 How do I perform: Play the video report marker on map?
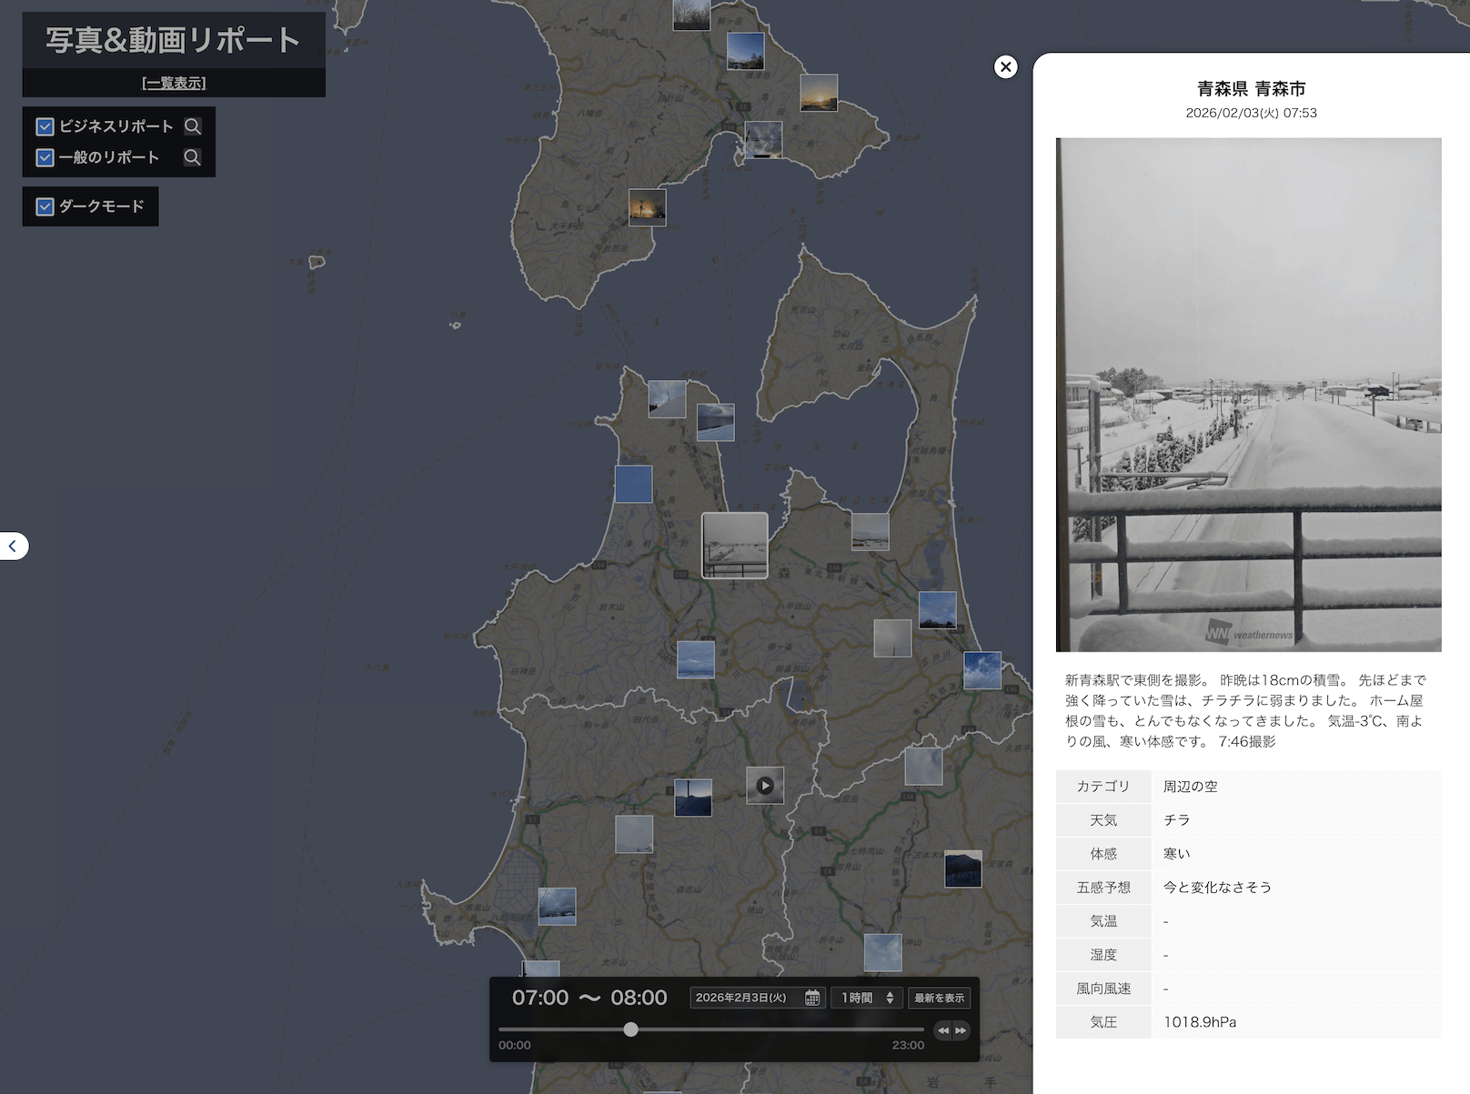pyautogui.click(x=765, y=786)
